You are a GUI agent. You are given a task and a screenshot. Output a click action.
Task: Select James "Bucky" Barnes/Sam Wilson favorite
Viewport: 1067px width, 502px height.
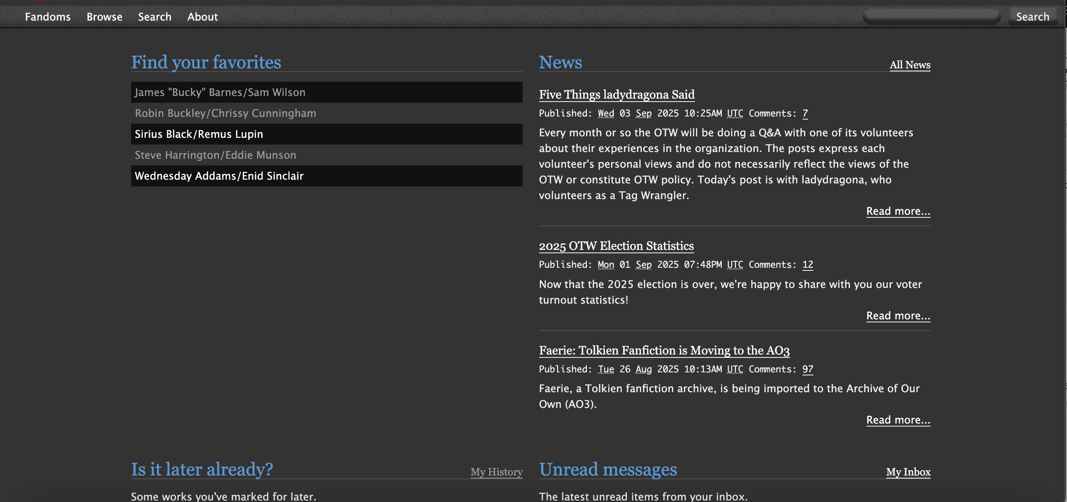(x=327, y=92)
